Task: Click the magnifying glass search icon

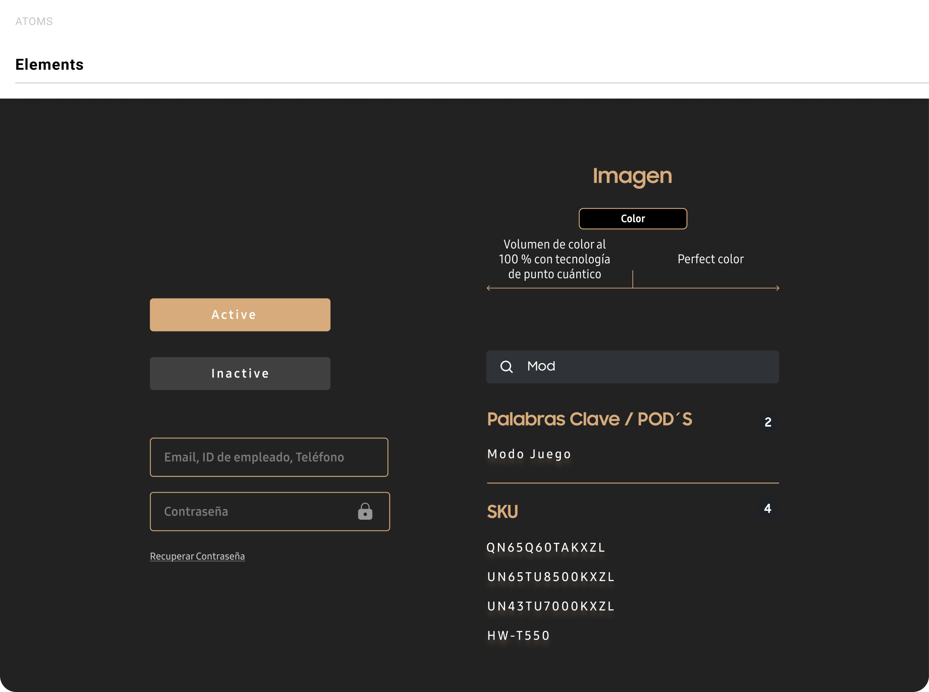Action: coord(507,367)
